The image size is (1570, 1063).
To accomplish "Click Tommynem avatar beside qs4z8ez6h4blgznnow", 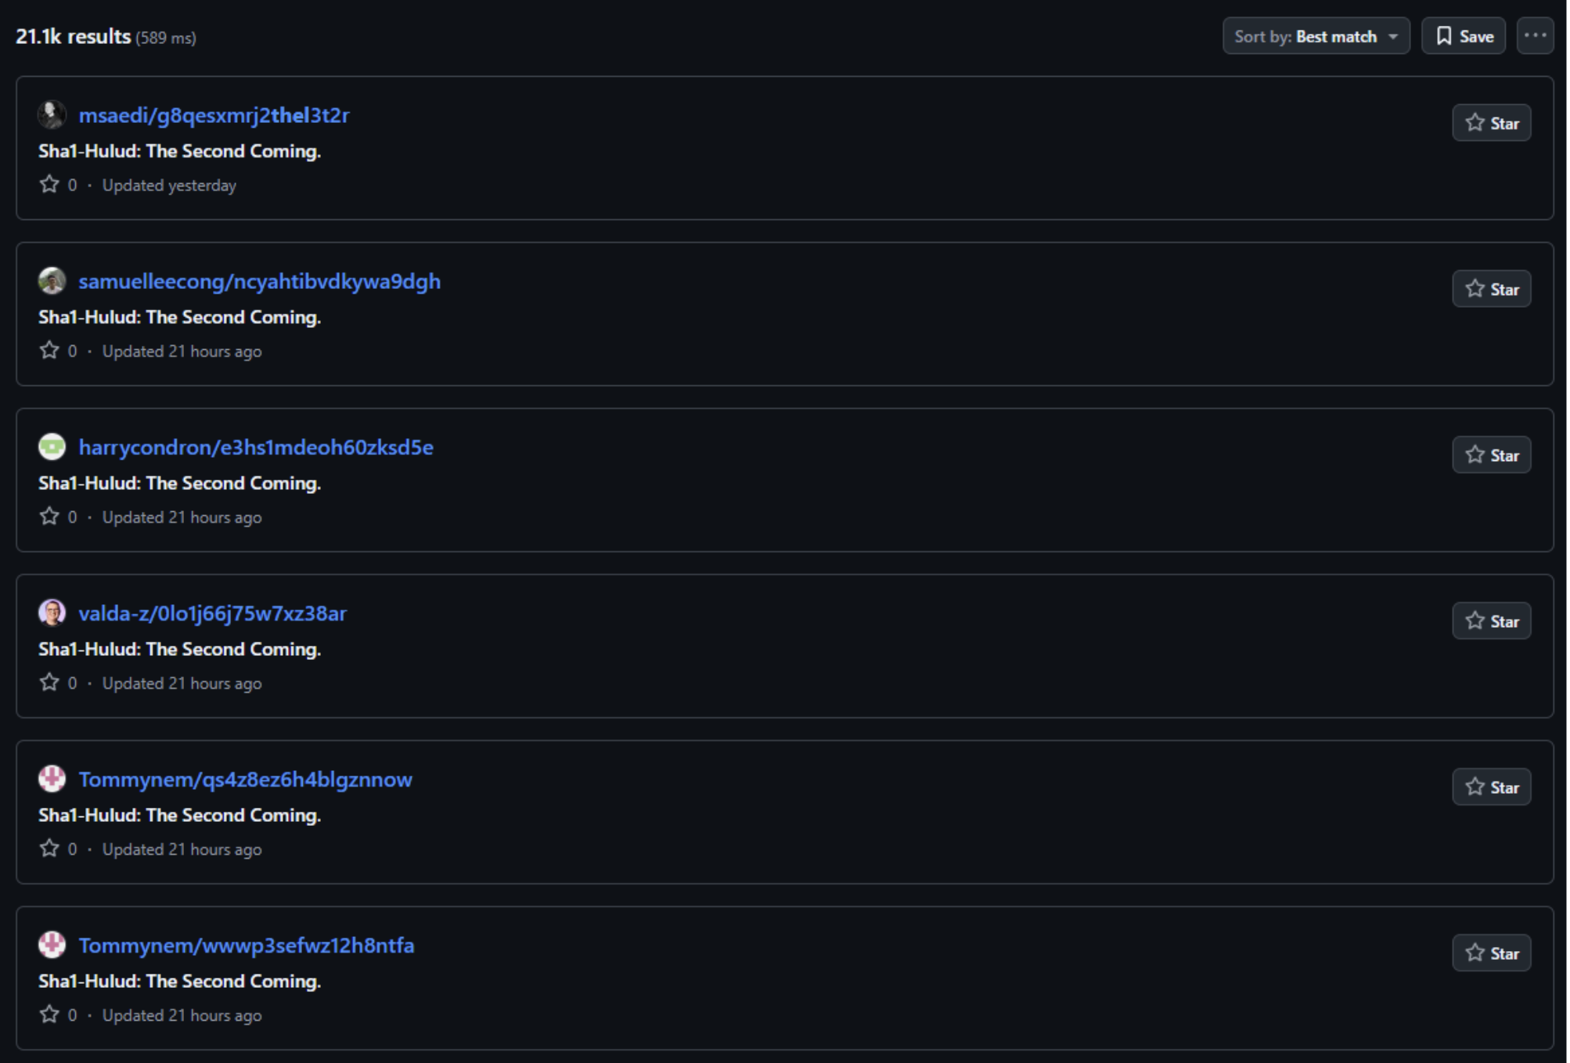I will click(52, 779).
